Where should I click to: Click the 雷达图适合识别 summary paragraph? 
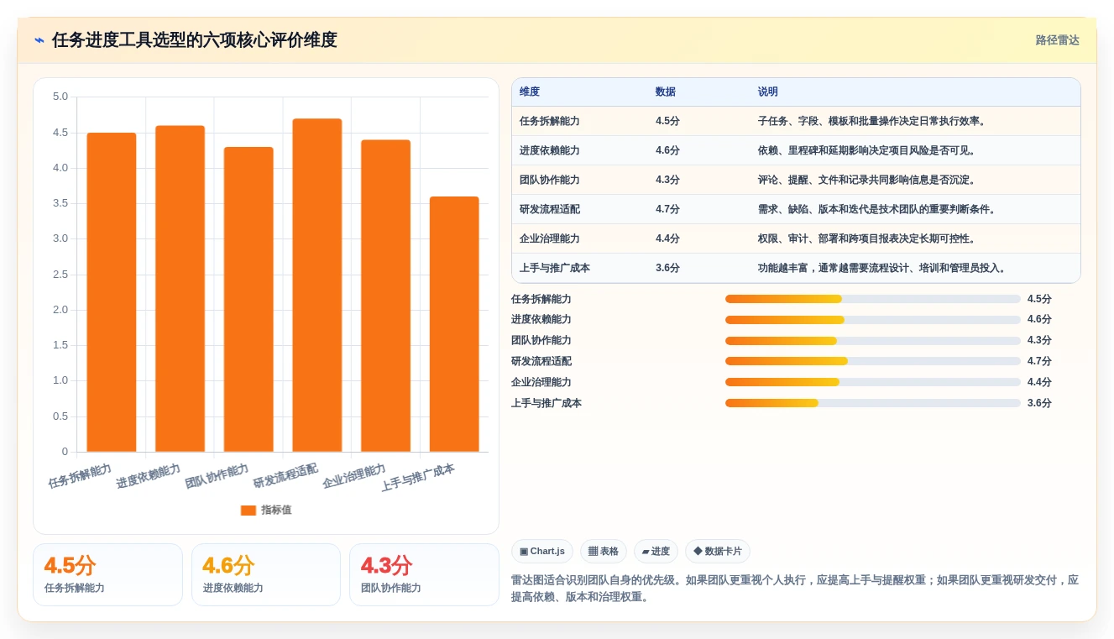pos(795,589)
